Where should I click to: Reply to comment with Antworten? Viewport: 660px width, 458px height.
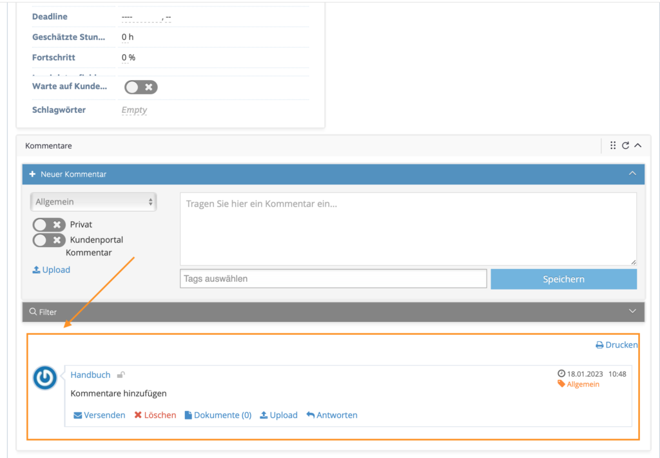pos(332,415)
